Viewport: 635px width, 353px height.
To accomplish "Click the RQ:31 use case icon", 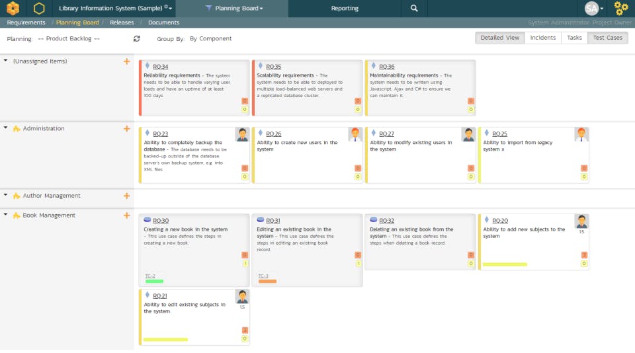I will click(x=261, y=220).
